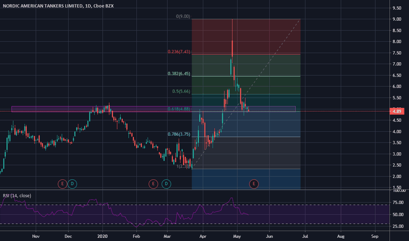Click the D dividend marker near March

point(166,184)
